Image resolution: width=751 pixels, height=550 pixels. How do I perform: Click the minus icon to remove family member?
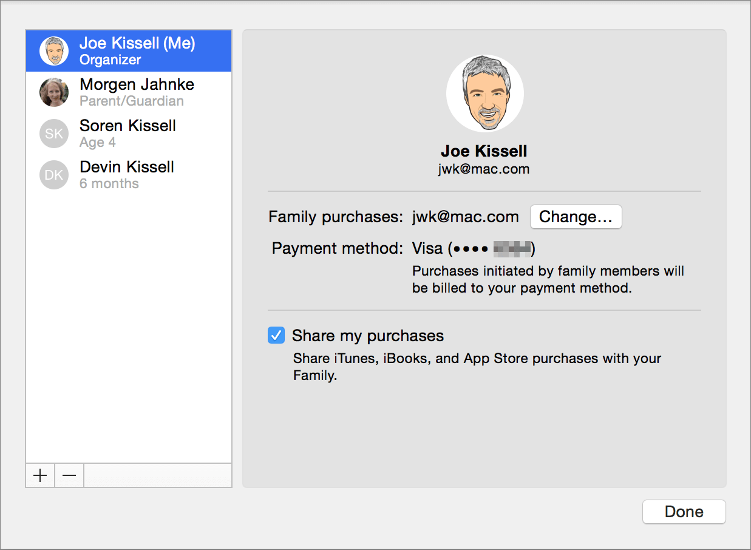(69, 475)
